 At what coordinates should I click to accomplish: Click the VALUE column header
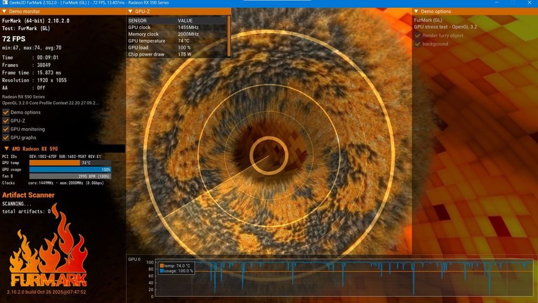[x=185, y=20]
